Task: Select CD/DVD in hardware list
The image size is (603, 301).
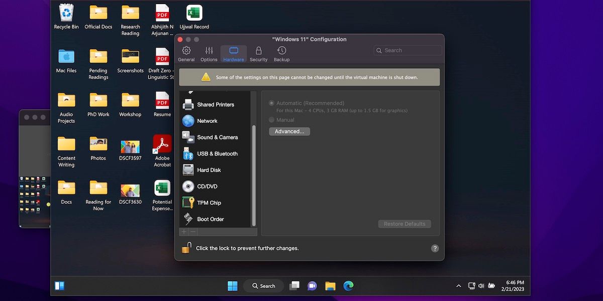Action: tap(216, 186)
